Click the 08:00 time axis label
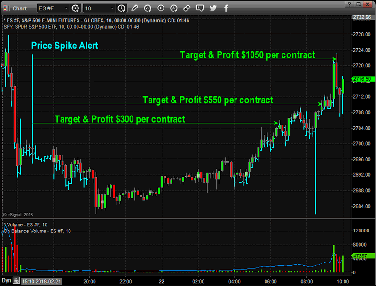376x286 pixels. pos(307,281)
